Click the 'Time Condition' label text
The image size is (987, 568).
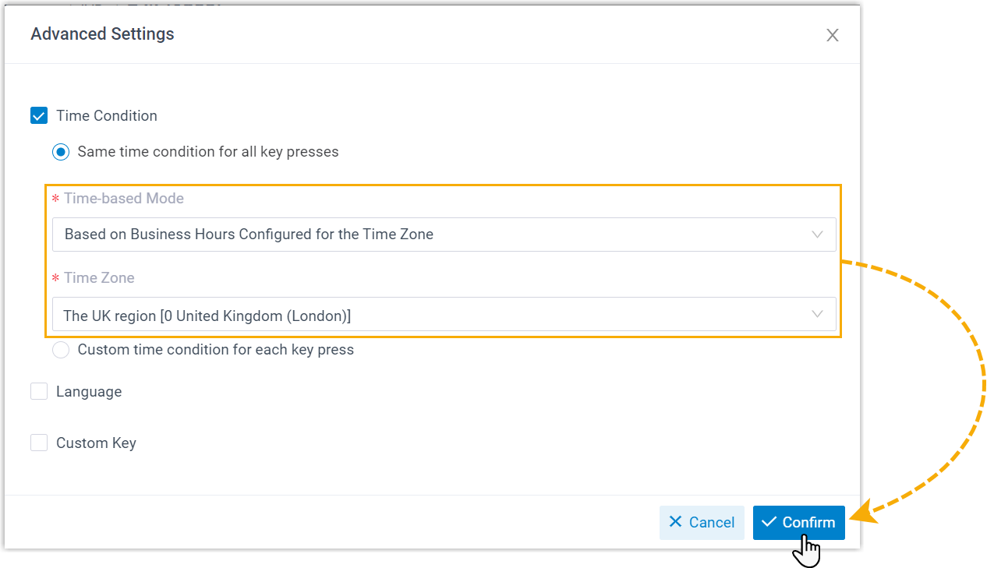tap(107, 116)
